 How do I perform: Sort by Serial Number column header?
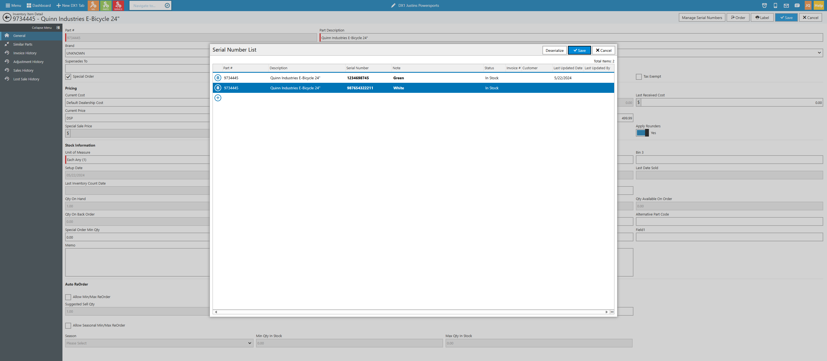(x=368, y=68)
